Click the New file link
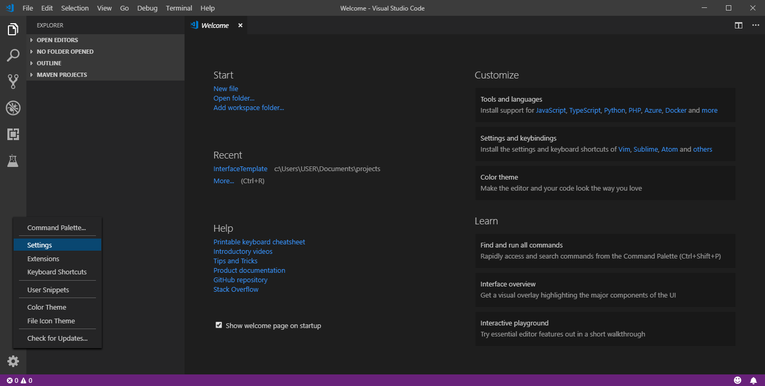Screen dimensions: 765x386 tap(226, 88)
